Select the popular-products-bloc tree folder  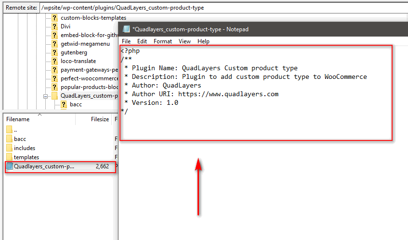click(x=89, y=87)
